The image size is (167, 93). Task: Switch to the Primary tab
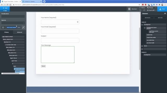[7, 32]
